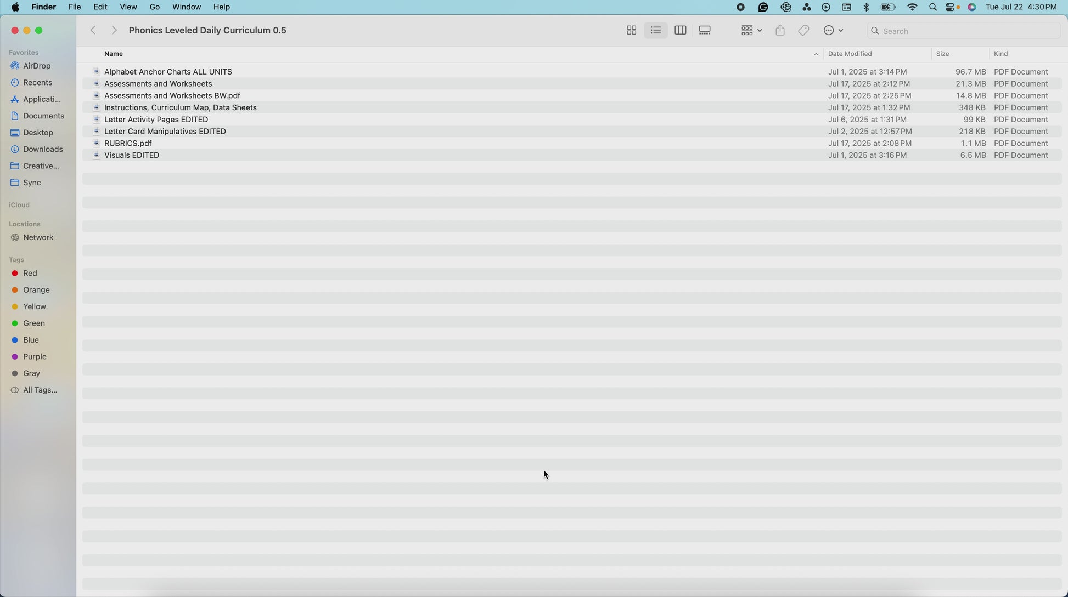Open Downloads folder in sidebar
Image resolution: width=1068 pixels, height=597 pixels.
click(43, 149)
